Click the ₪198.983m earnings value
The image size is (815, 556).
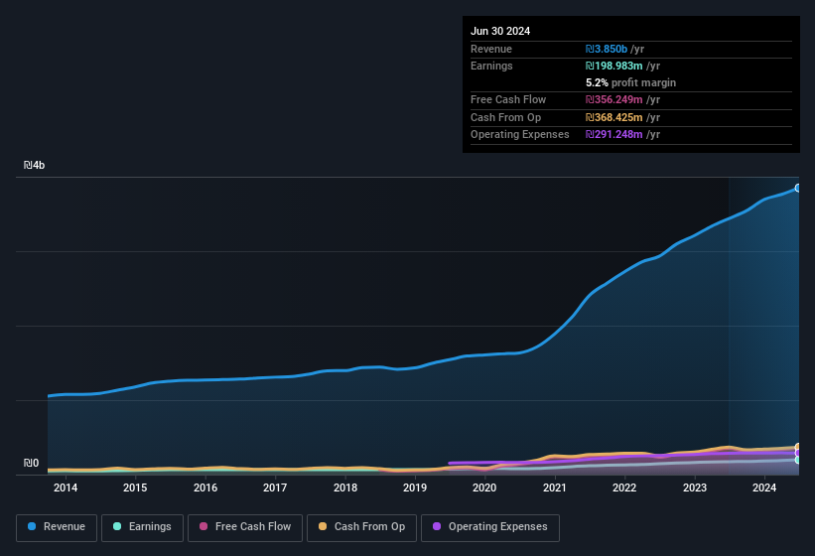tap(613, 66)
